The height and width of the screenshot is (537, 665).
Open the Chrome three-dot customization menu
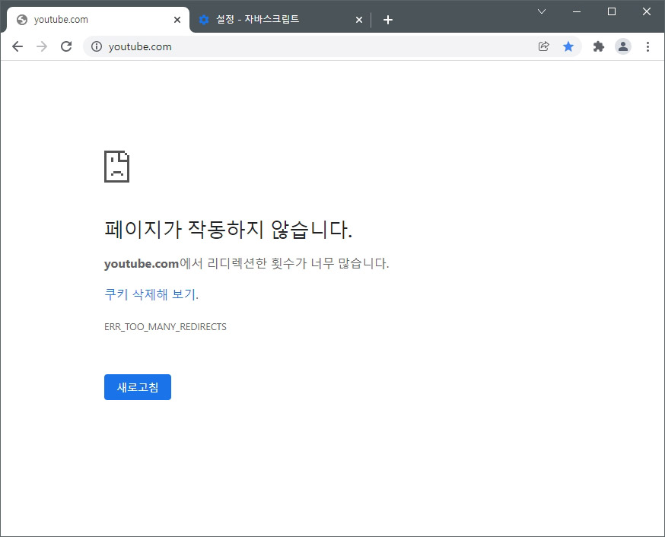(x=648, y=46)
